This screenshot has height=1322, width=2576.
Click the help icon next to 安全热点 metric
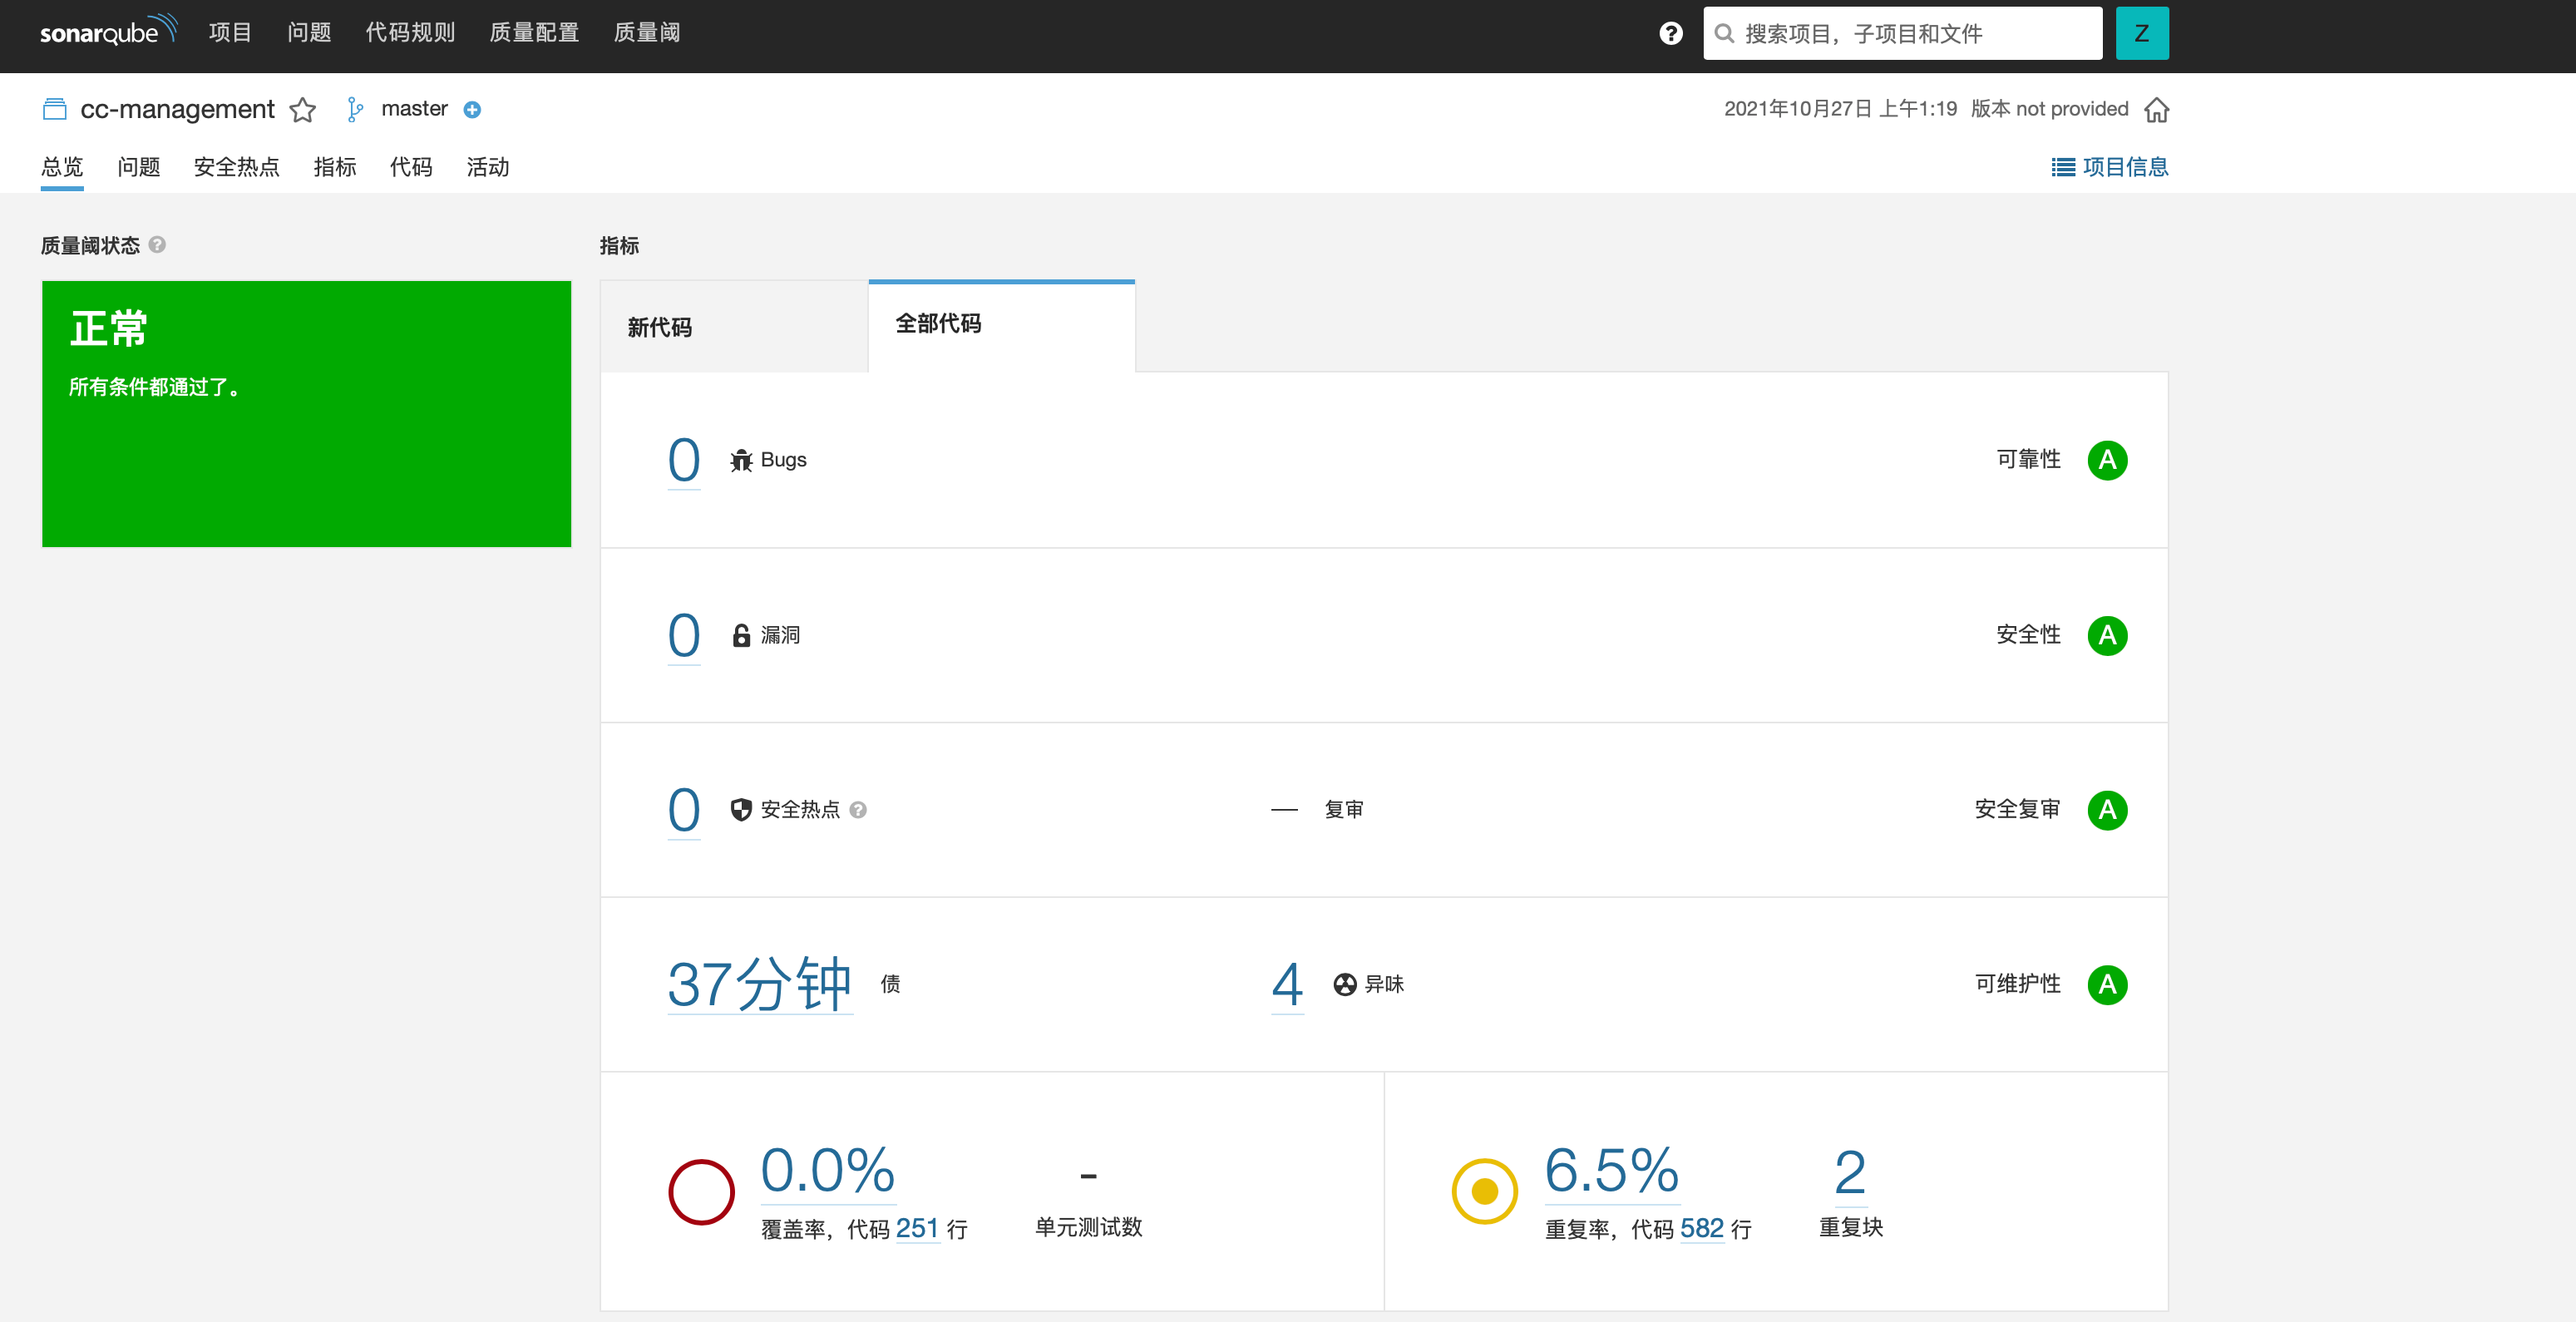858,810
